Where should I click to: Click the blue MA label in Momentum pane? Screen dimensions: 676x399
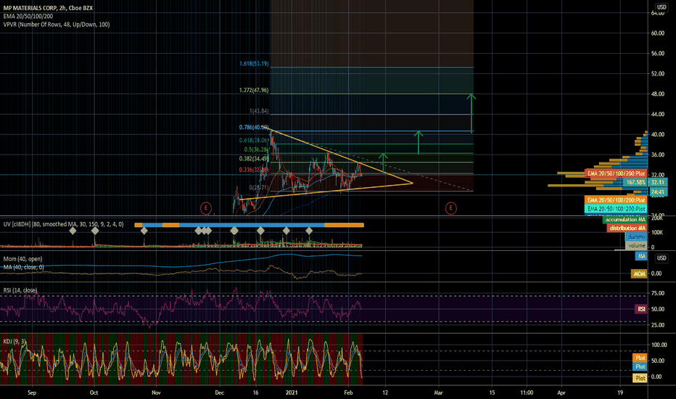click(x=641, y=256)
